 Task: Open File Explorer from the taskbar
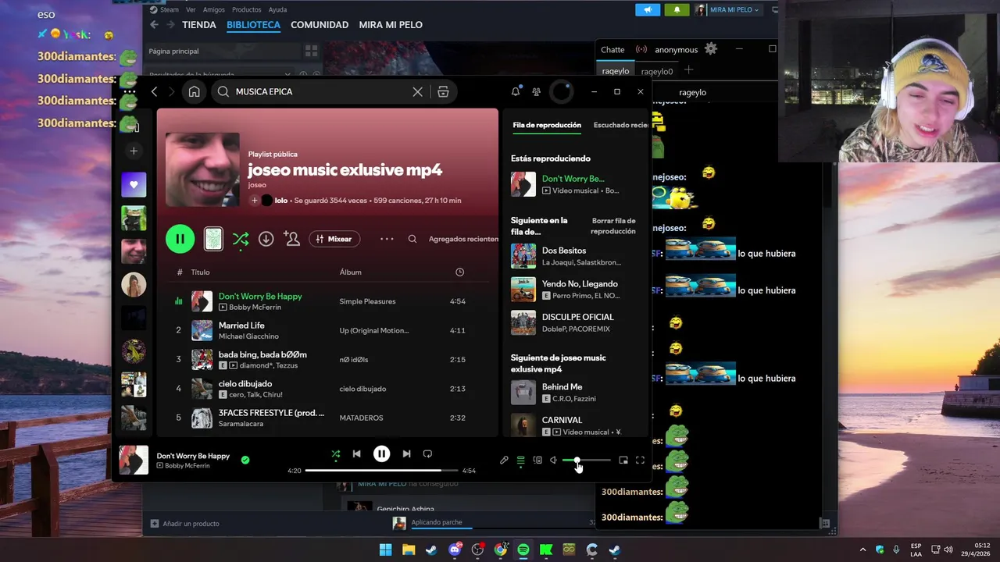pos(409,550)
